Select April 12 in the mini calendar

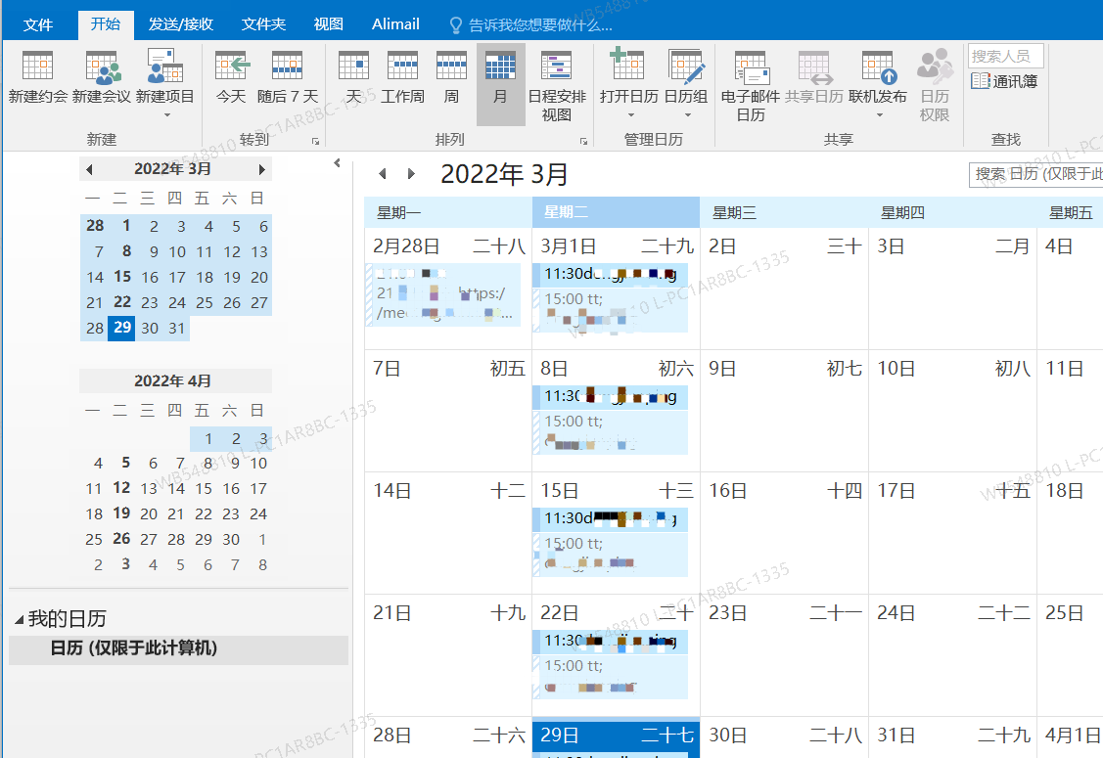(121, 488)
